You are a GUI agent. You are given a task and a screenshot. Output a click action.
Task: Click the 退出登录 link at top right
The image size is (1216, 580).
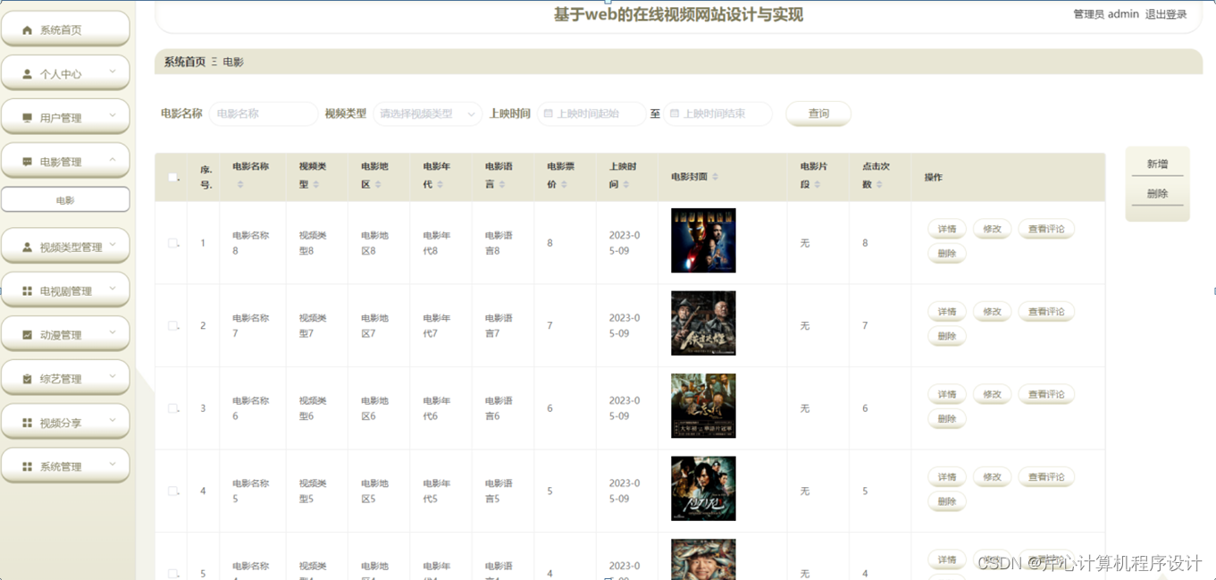(1165, 13)
